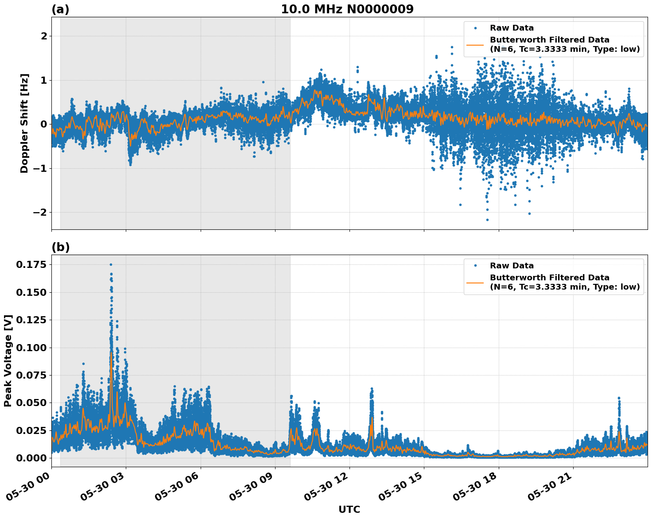Click the "1" tick on Doppler Shift axis
Screen dimensions: 652x519
pos(43,80)
